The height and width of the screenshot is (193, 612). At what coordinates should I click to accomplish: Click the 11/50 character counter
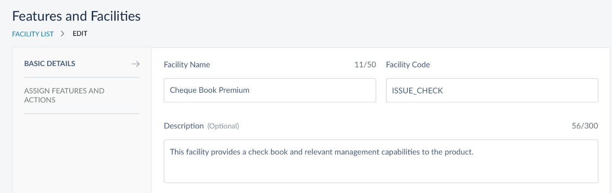[365, 65]
